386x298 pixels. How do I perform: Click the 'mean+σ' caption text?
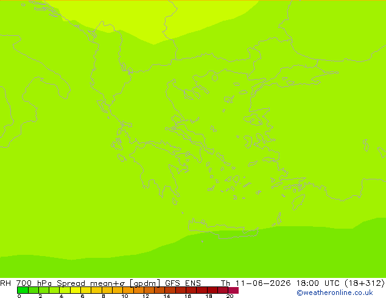108,283
